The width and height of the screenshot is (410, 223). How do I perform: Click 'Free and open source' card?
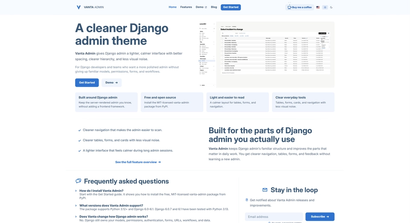[172, 102]
